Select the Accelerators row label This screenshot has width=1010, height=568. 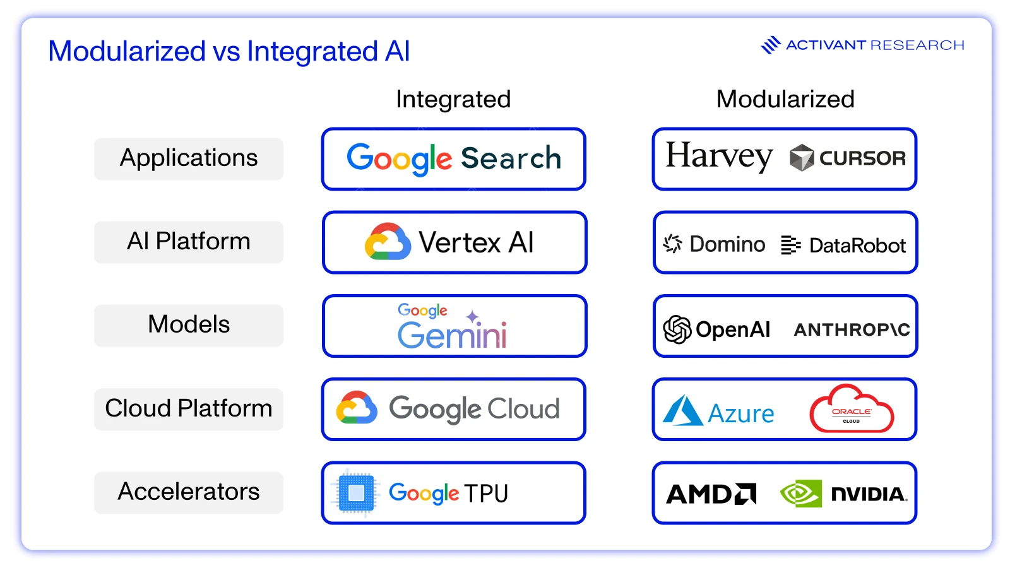click(x=189, y=492)
